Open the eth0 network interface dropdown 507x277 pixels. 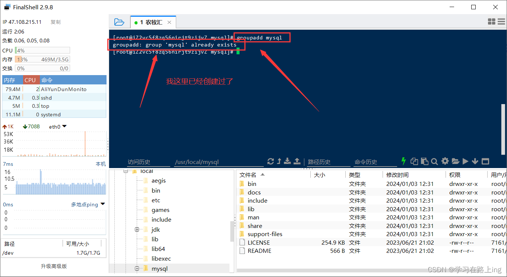click(58, 127)
